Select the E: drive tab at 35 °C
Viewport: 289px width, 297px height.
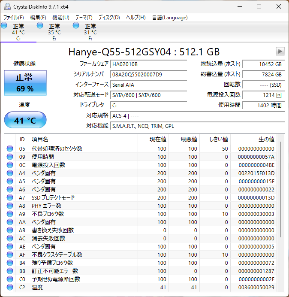pyautogui.click(x=54, y=32)
